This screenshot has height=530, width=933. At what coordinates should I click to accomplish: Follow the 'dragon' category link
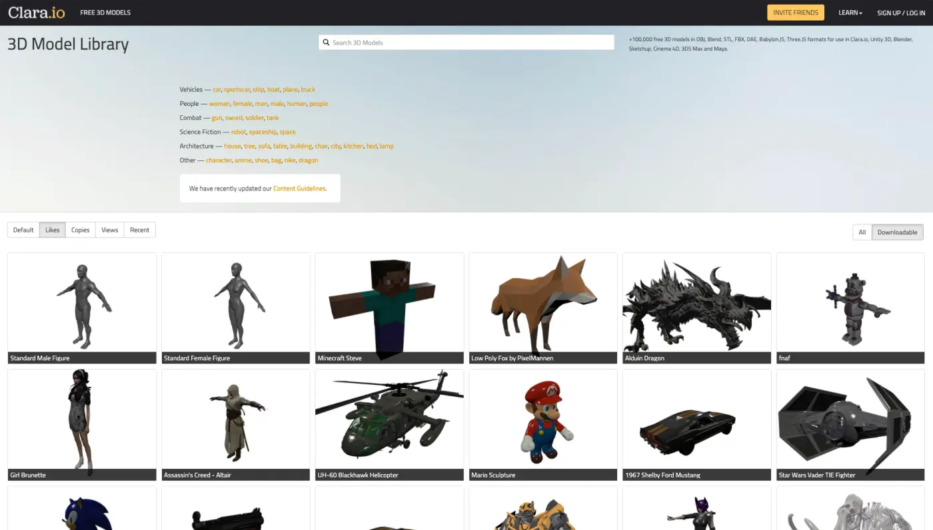tap(308, 160)
